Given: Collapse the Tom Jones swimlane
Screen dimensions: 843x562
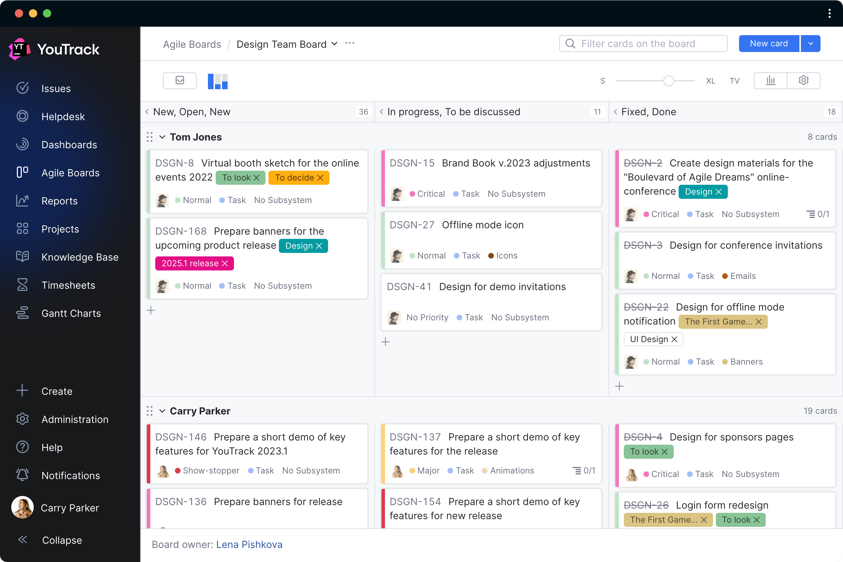Looking at the screenshot, I should pyautogui.click(x=162, y=137).
